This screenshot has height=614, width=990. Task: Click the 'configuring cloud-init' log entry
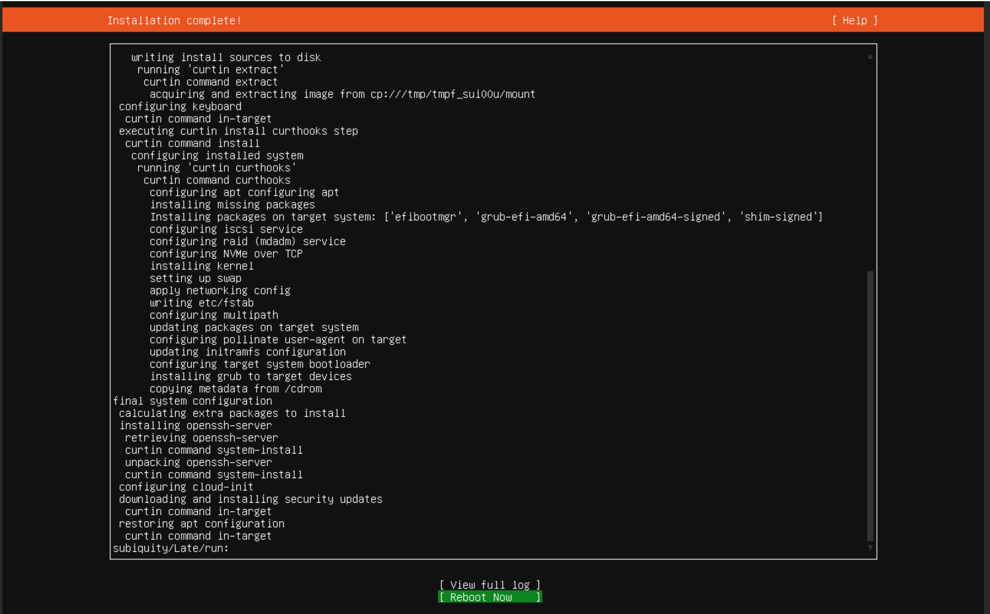pyautogui.click(x=186, y=487)
